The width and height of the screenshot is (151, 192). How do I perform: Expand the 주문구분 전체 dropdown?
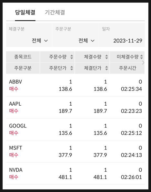coord(75,35)
